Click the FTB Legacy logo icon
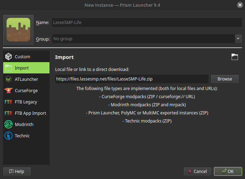This screenshot has width=245, height=179. [x=8, y=102]
